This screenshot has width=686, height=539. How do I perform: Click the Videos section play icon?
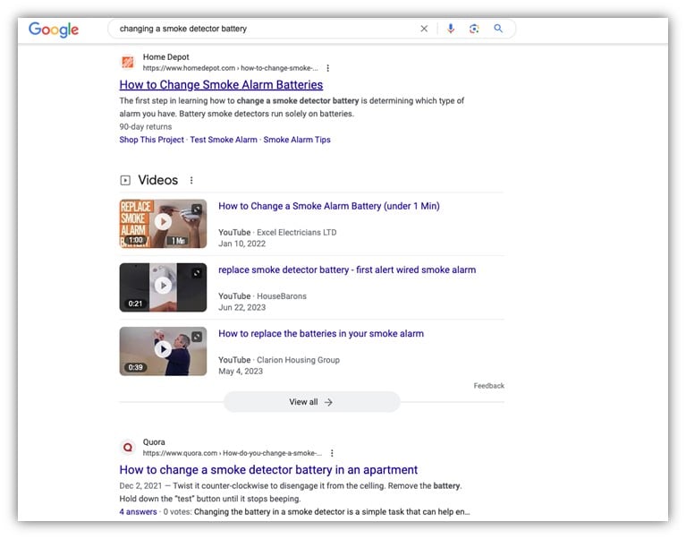[x=125, y=180]
